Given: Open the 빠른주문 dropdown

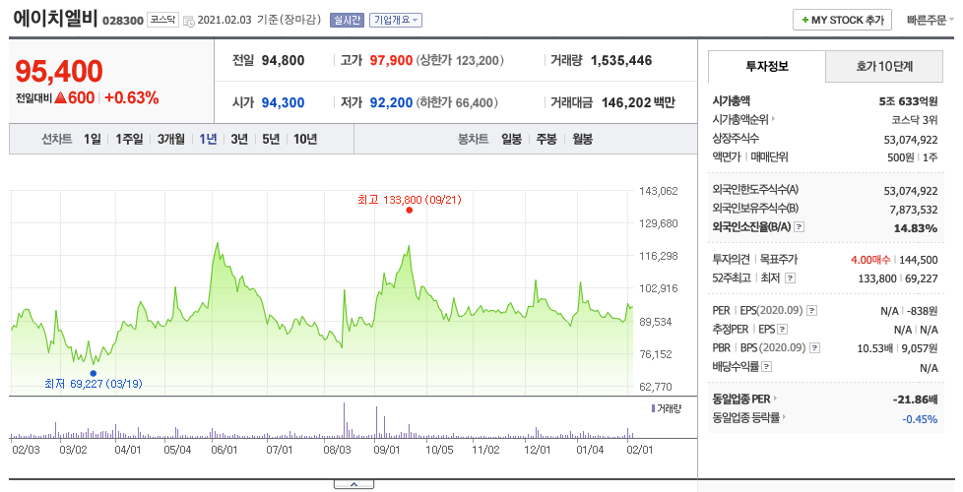Looking at the screenshot, I should [x=930, y=21].
